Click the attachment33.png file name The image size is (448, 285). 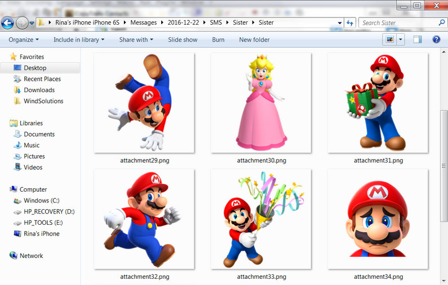point(261,277)
